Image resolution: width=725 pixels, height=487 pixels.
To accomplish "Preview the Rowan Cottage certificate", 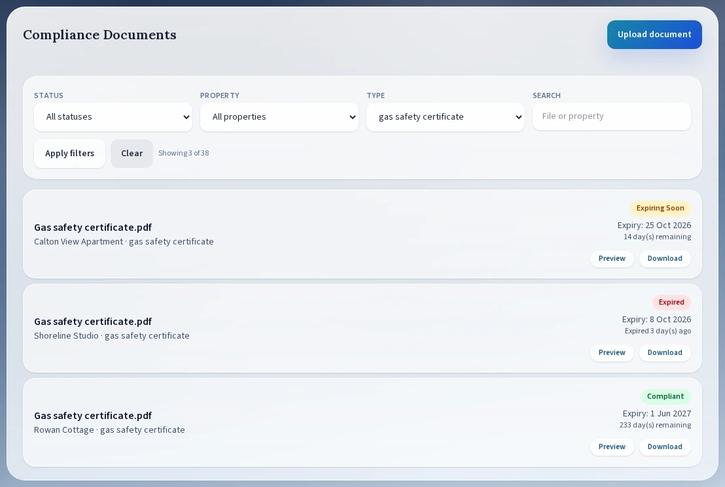I will [612, 447].
